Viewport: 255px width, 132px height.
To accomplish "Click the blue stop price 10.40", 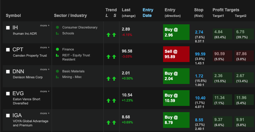I will (x=200, y=98).
